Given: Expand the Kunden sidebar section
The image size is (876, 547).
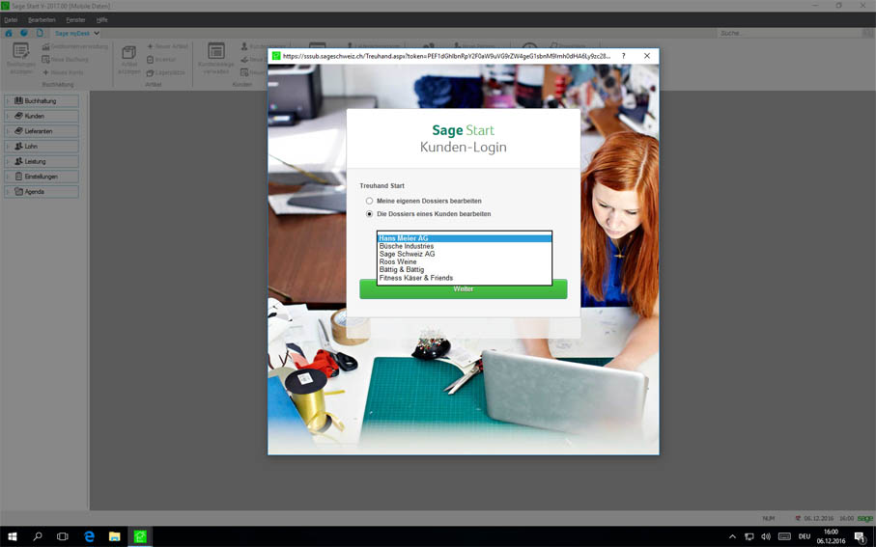Looking at the screenshot, I should [x=42, y=116].
